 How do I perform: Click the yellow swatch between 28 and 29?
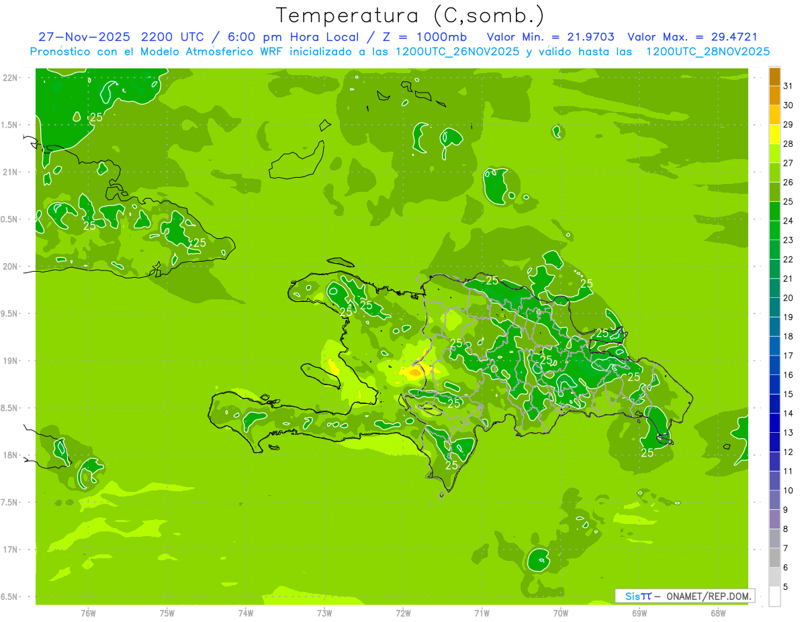pyautogui.click(x=774, y=134)
